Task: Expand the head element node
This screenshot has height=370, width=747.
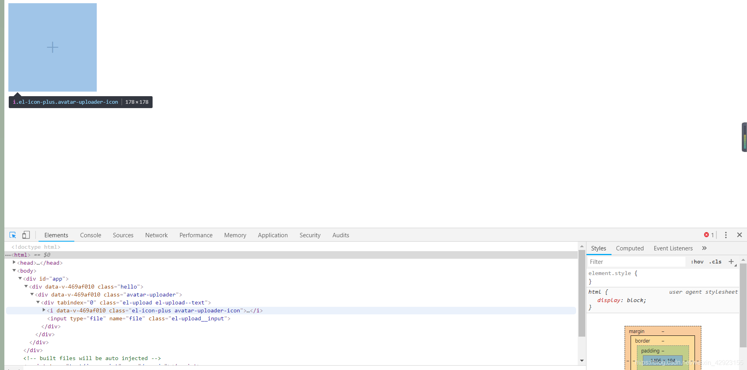Action: 14,262
